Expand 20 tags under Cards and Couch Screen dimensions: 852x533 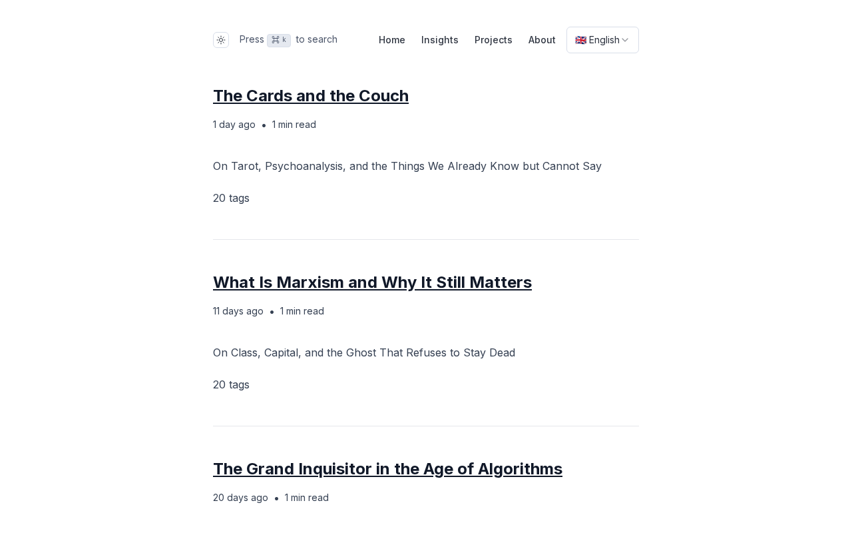tap(231, 198)
